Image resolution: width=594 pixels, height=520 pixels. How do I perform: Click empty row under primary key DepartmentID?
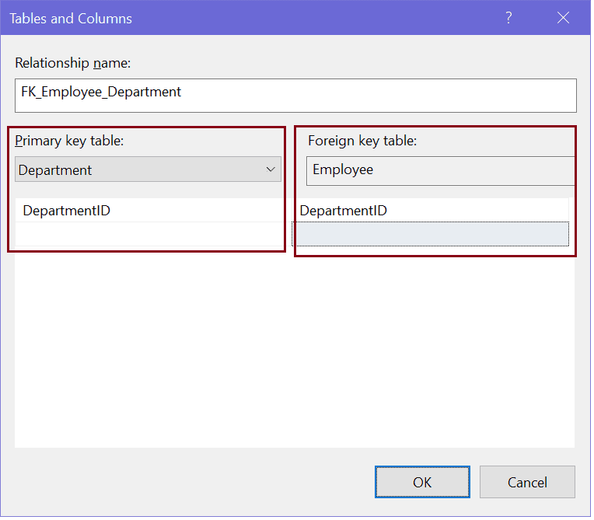(x=148, y=234)
